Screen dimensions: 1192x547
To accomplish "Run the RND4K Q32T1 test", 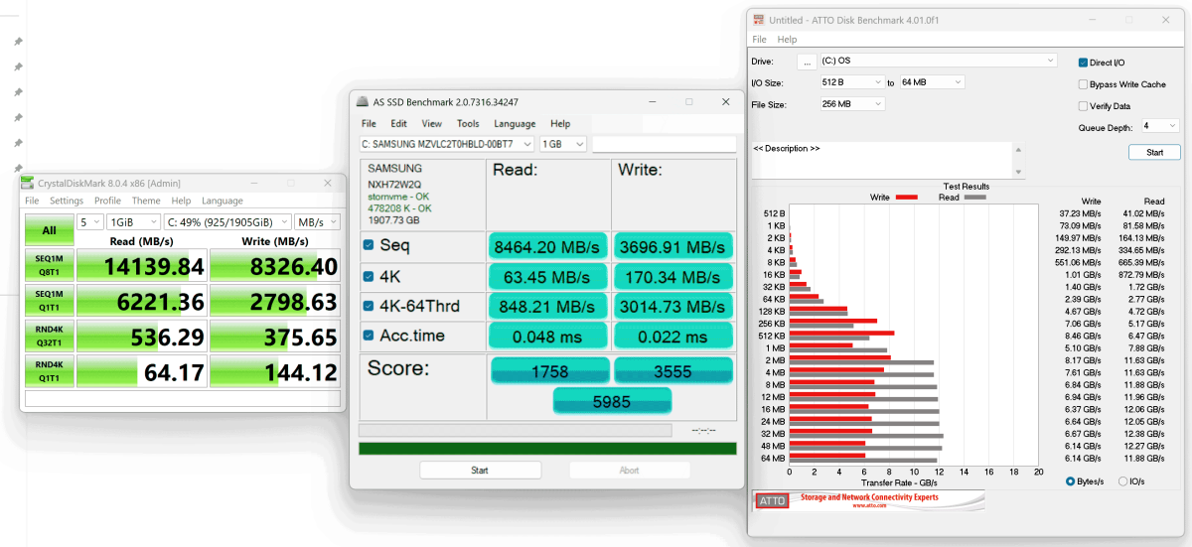I will (x=49, y=338).
